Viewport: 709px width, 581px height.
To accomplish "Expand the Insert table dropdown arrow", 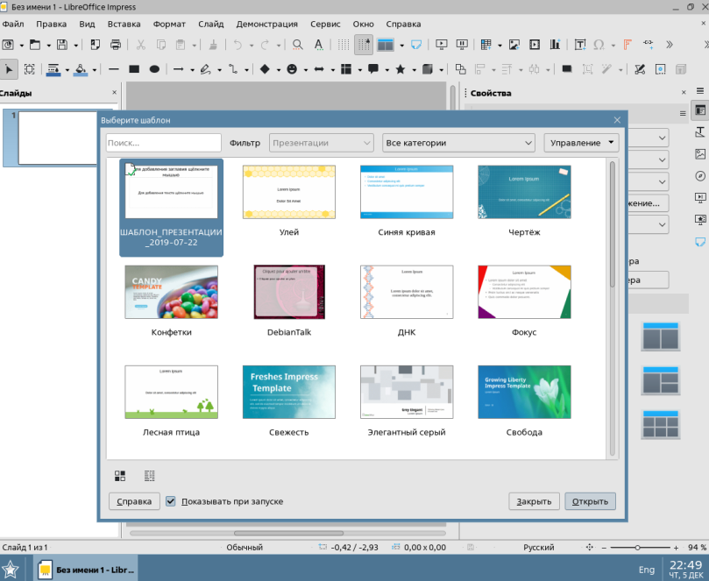I will click(500, 45).
